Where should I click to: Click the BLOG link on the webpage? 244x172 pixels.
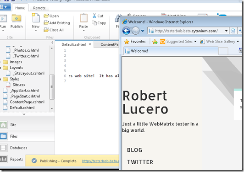[x=134, y=150]
